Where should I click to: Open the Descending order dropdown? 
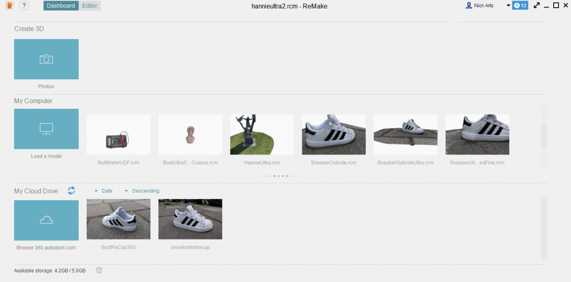142,191
